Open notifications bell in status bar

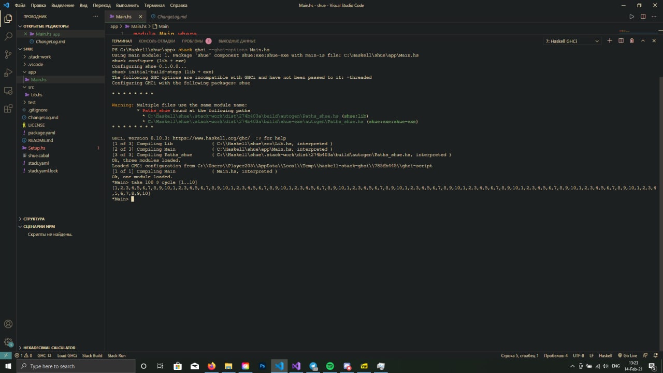[x=655, y=355]
